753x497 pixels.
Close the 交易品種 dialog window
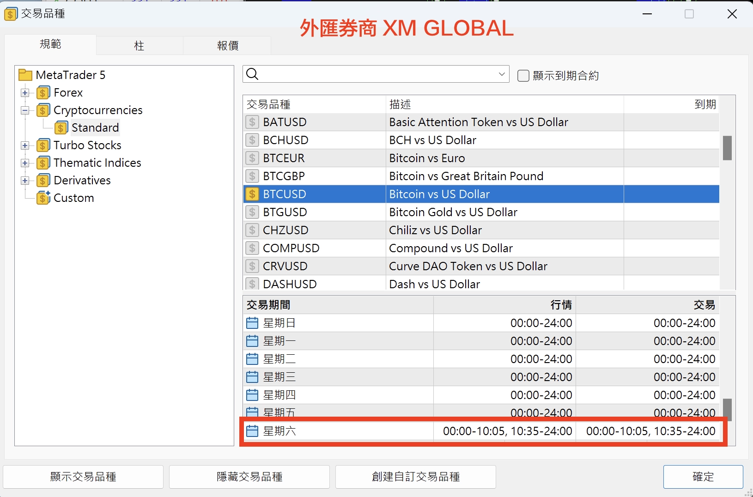tap(732, 14)
